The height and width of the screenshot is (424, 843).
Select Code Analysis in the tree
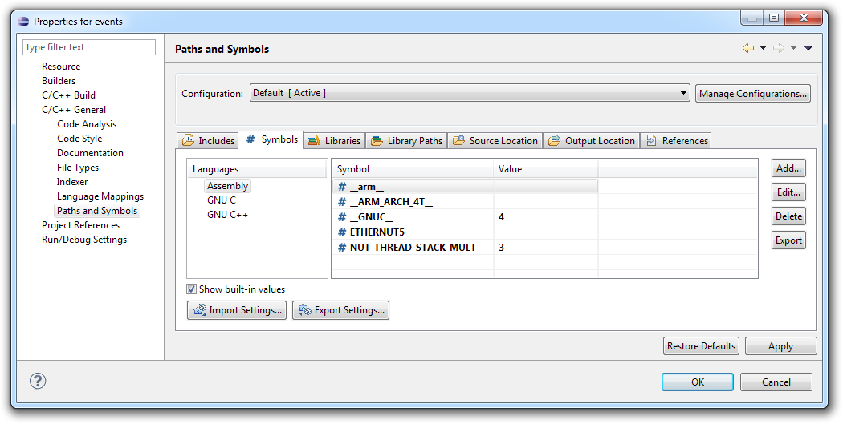coord(86,124)
